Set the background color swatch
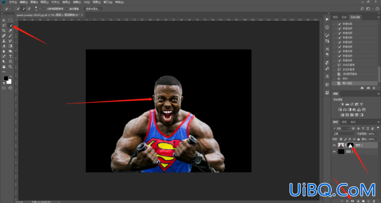This screenshot has width=381, height=203. (x=9, y=82)
